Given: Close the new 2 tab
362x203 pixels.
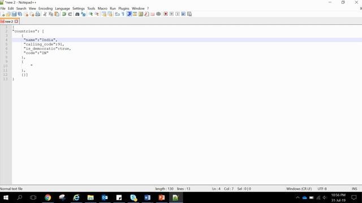Looking at the screenshot, I should click(16, 21).
